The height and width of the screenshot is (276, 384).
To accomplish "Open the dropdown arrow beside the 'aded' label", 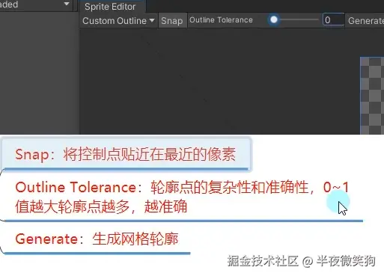I will click(67, 4).
